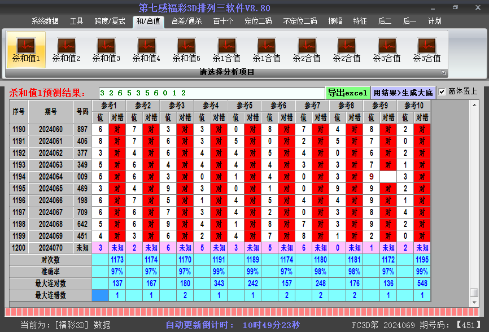Viewport: 489px width, 332px height.
Task: Click the 参考10 column header
Action: click(x=414, y=106)
